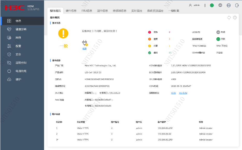Switch language with the EN icon
242x150 pixels.
tap(229, 5)
